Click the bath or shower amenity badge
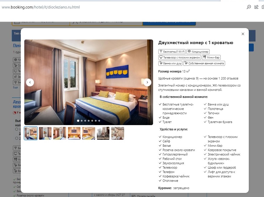Viewport: 264px width, 197px height. 170,63
